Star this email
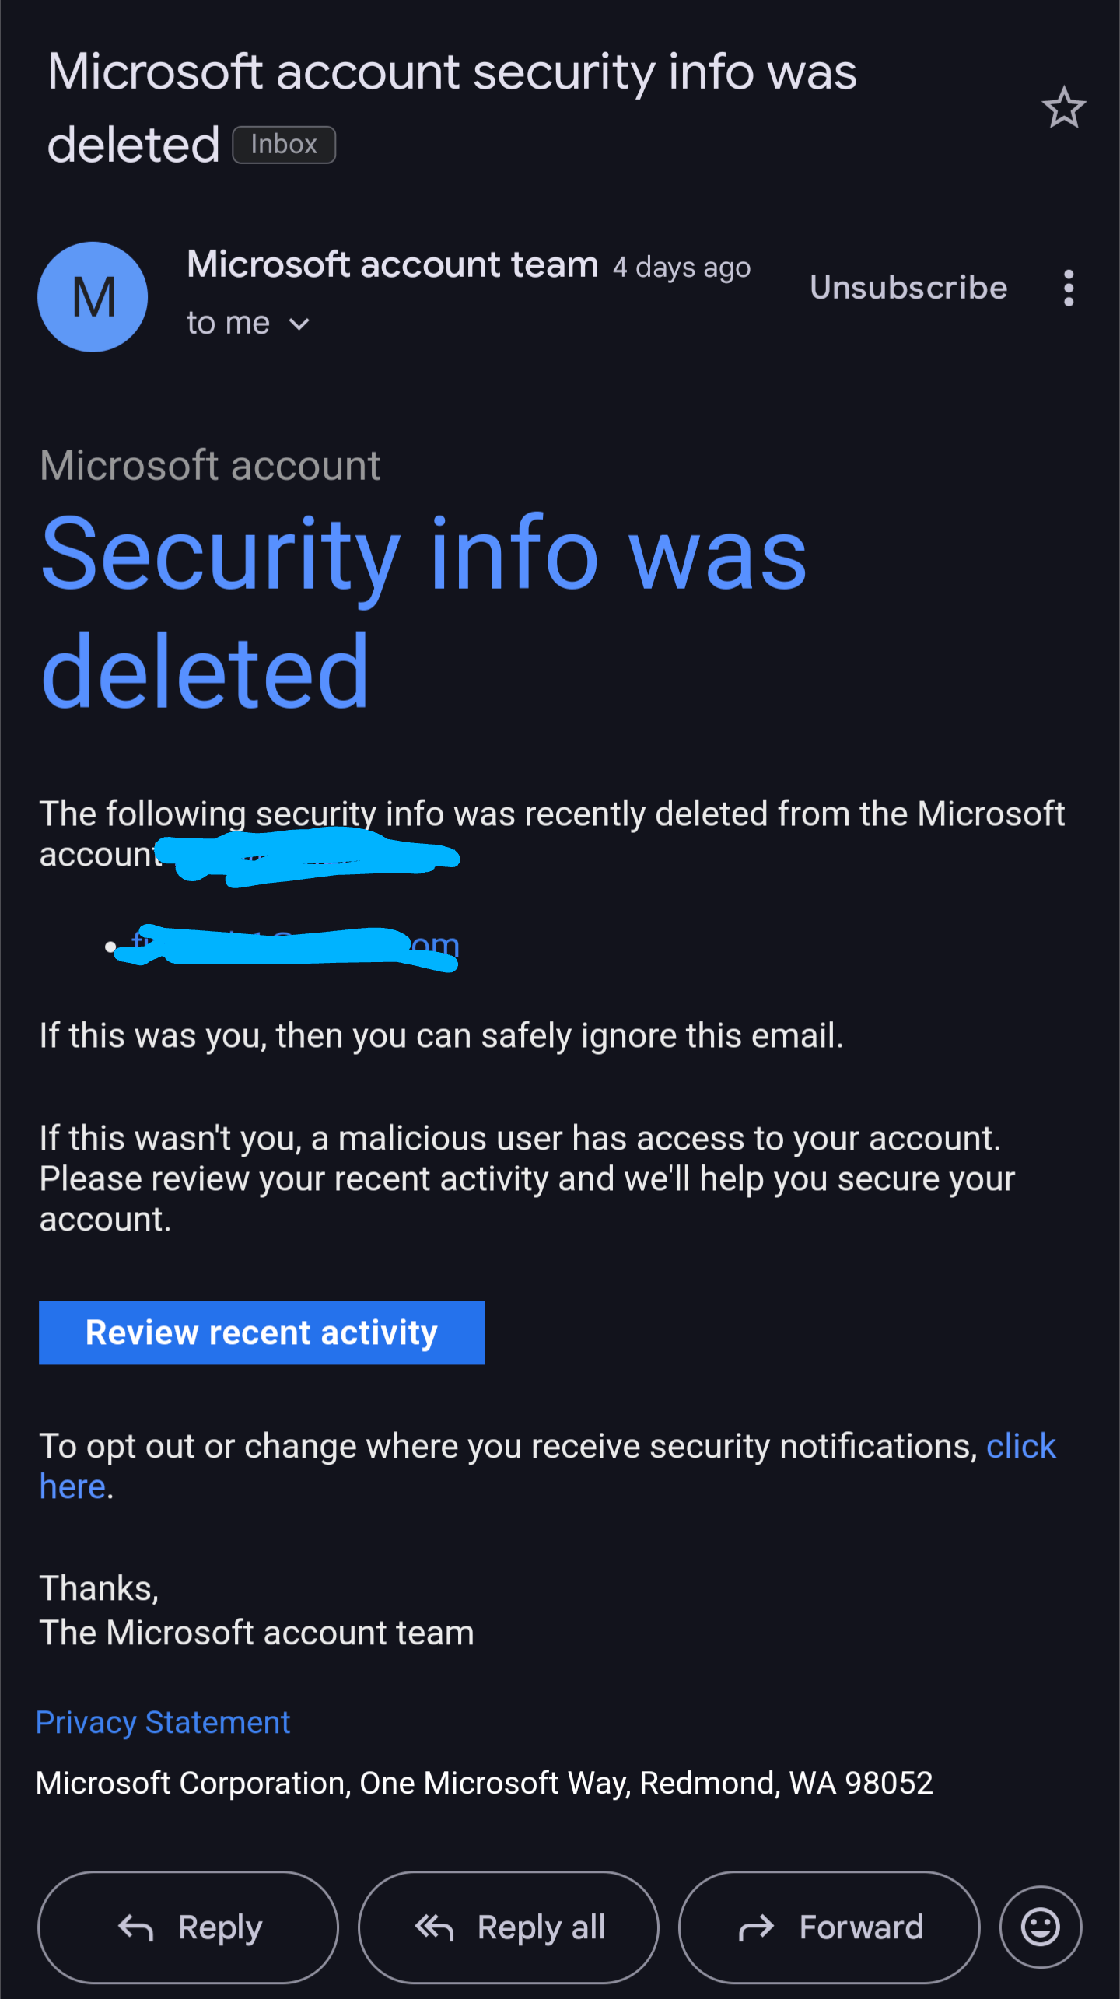 click(x=1063, y=107)
